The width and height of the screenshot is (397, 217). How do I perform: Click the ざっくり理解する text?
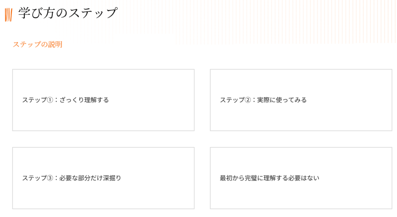pyautogui.click(x=84, y=100)
